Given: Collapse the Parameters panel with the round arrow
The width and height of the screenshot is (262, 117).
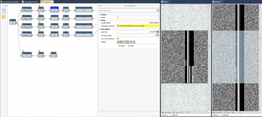Looking at the screenshot, I should pyautogui.click(x=100, y=6).
